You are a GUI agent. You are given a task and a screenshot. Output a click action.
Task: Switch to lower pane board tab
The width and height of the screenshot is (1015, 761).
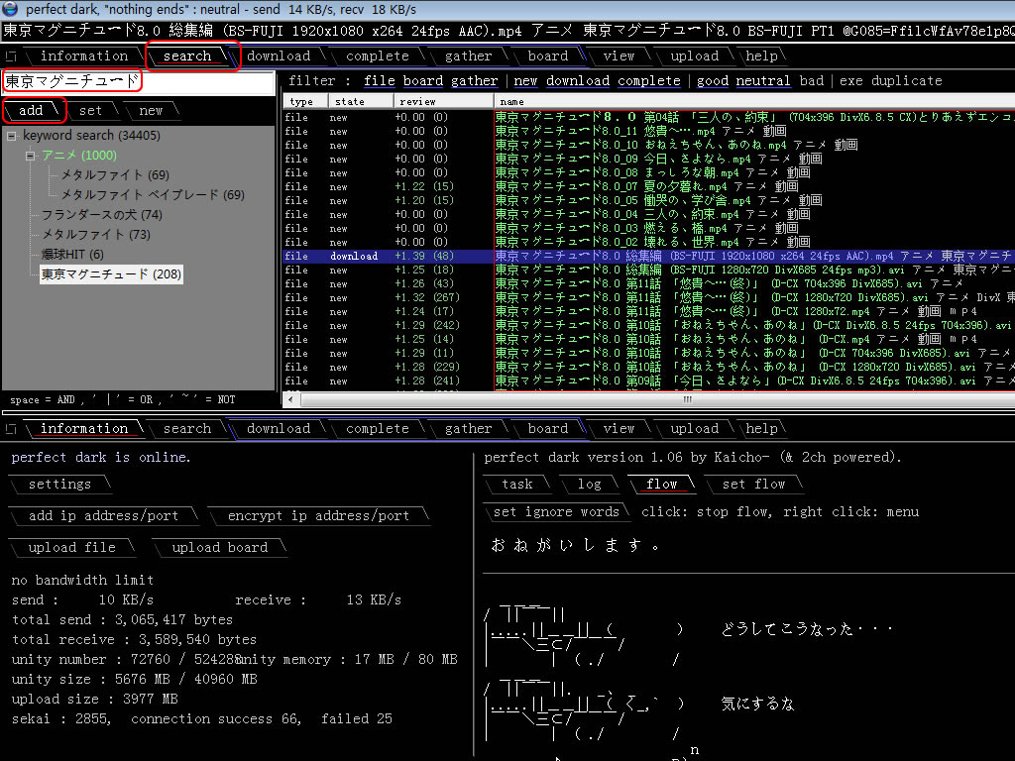pos(547,428)
